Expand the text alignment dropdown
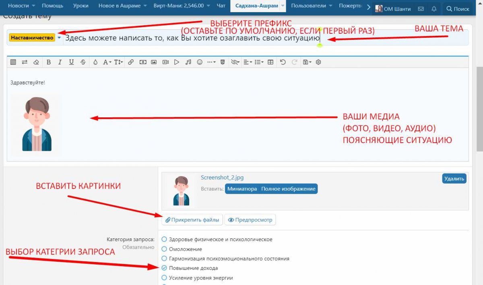The image size is (483, 285). 248,62
